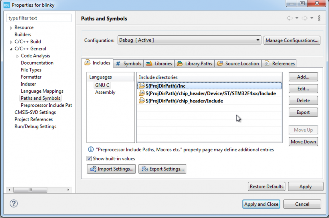Image resolution: width=329 pixels, height=218 pixels.
Task: Switch to the Source Location tab
Action: [x=238, y=63]
